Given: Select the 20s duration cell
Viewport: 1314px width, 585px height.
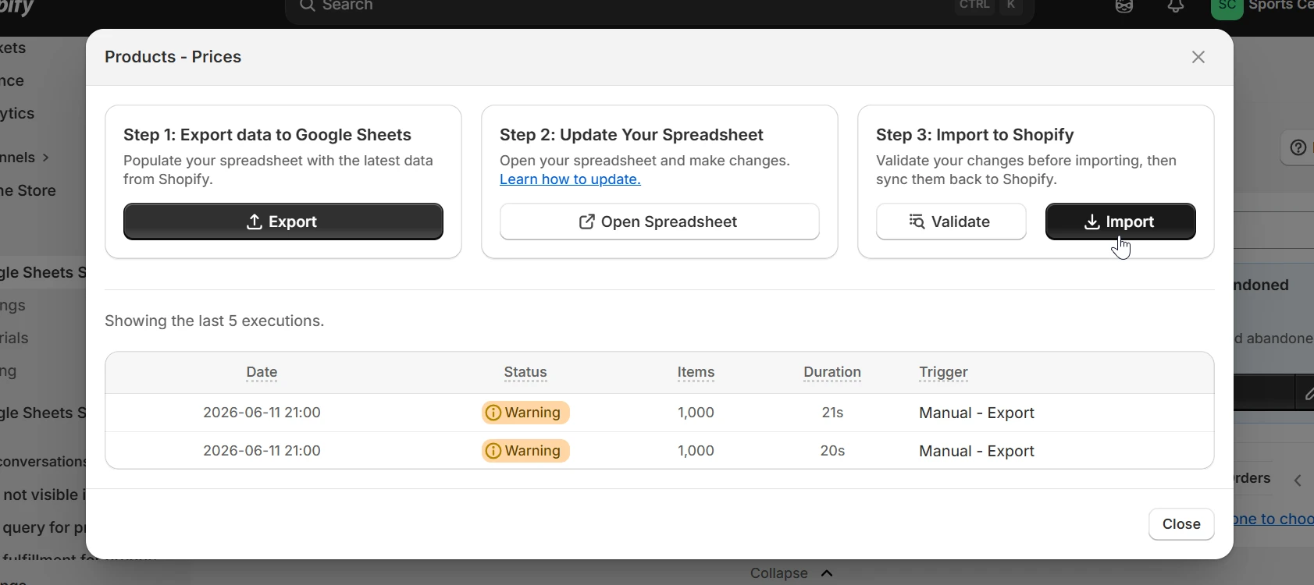Looking at the screenshot, I should click(x=832, y=451).
